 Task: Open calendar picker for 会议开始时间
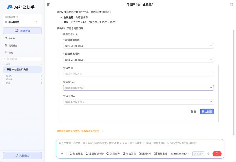click(x=211, y=46)
